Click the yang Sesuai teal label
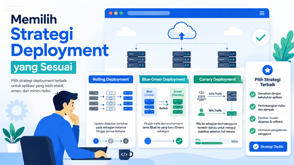 coord(43,67)
